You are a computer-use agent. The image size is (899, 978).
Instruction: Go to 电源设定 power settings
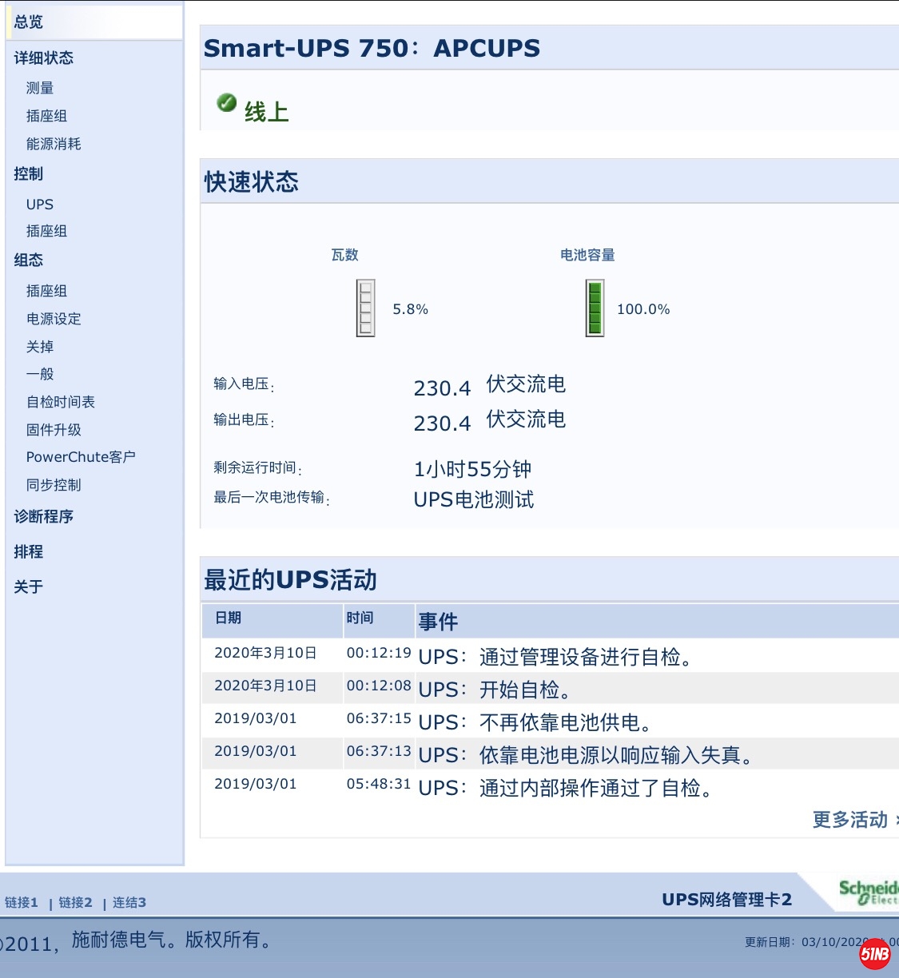coord(54,319)
